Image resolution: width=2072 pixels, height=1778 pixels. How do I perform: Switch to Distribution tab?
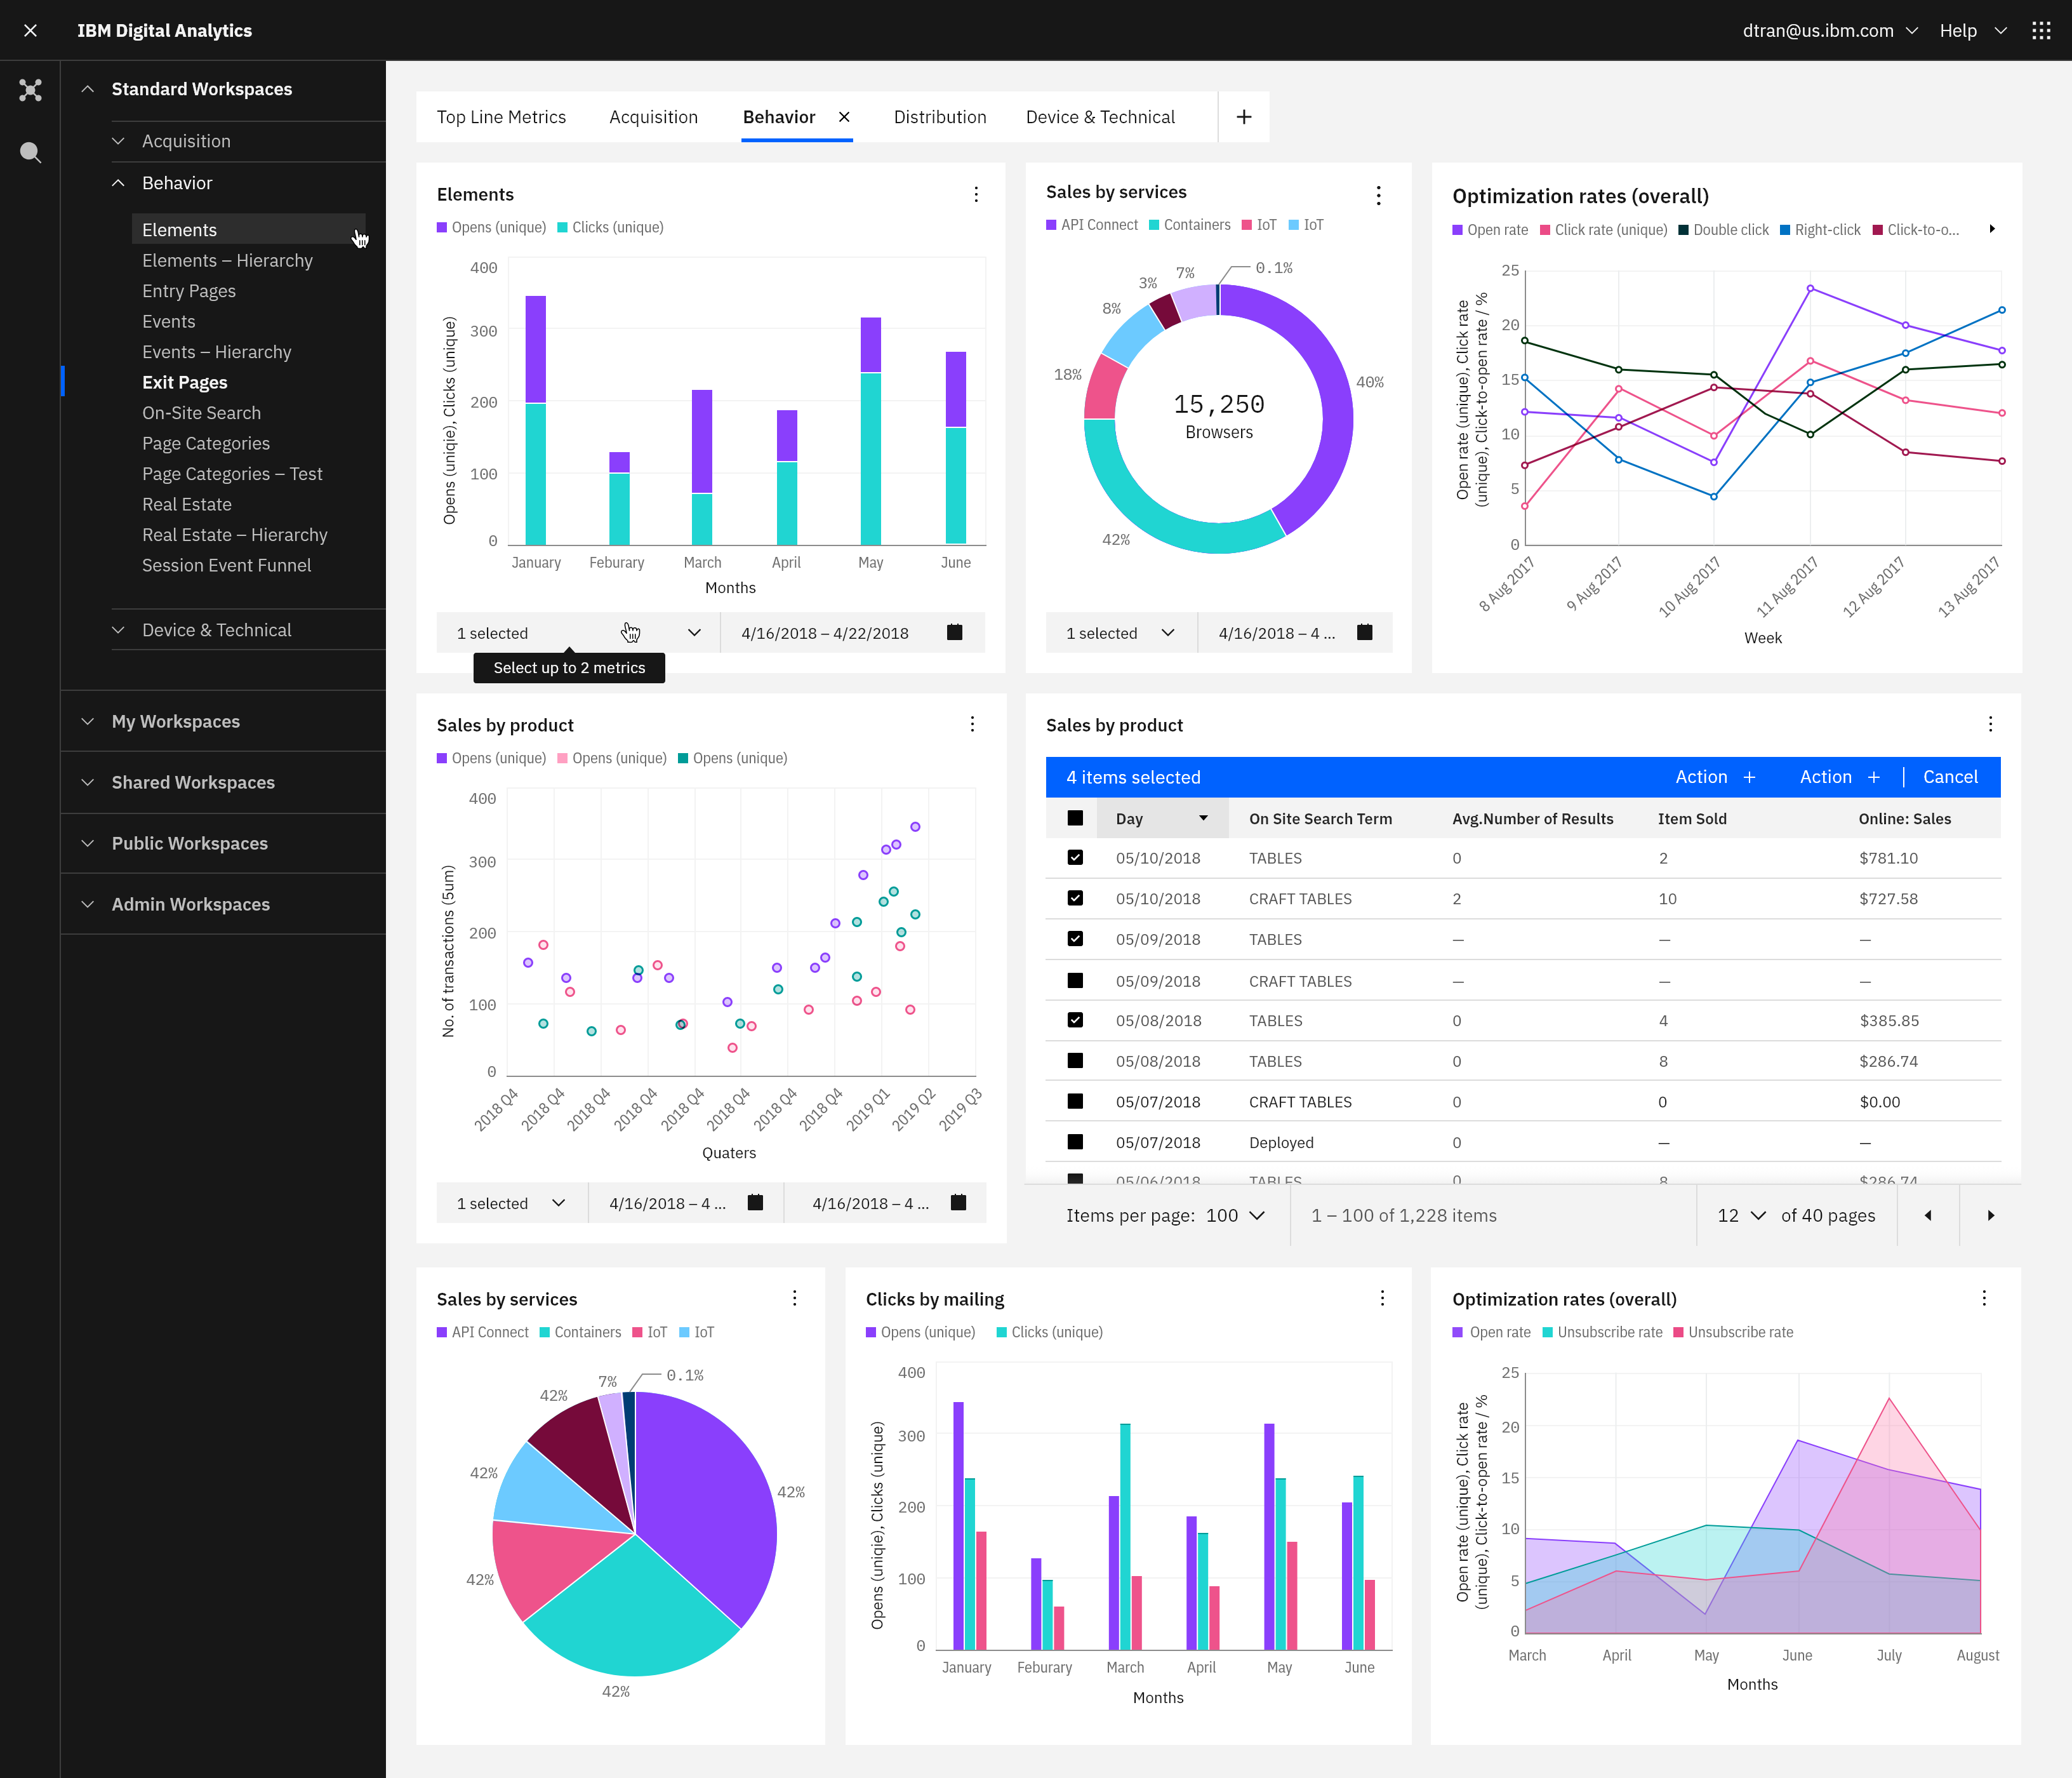click(x=939, y=117)
